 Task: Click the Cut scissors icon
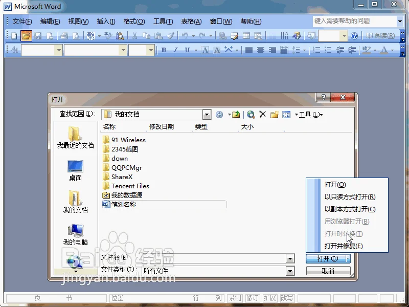click(134, 35)
